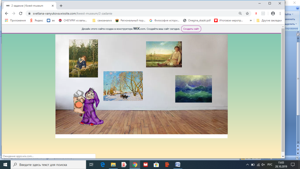This screenshot has width=300, height=169.
Task: Open Yandex Browser from the taskbar
Action: pyautogui.click(x=124, y=165)
